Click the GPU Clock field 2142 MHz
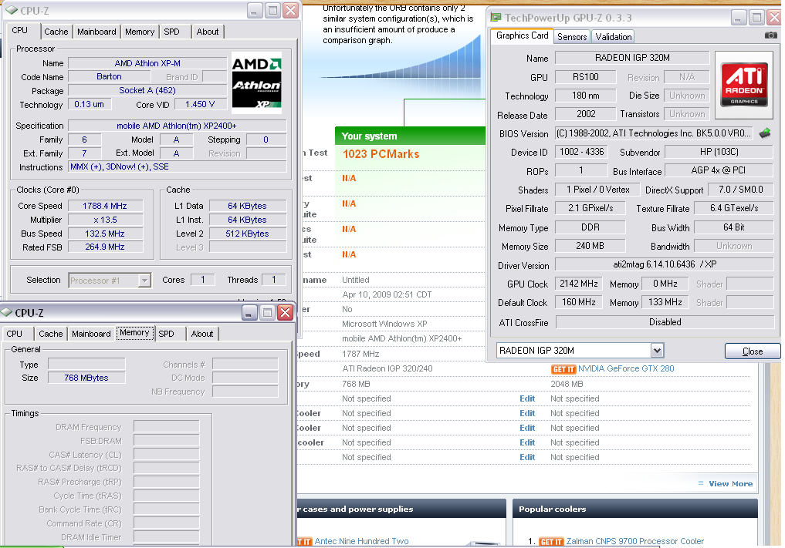This screenshot has width=785, height=548. (x=578, y=284)
